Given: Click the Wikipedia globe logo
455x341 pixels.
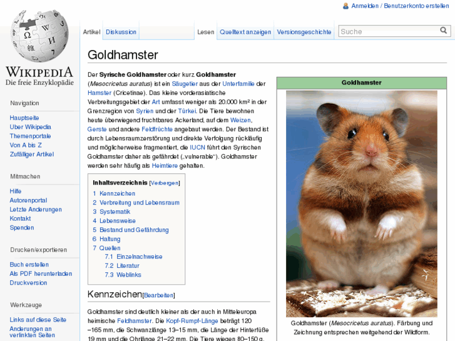Looking at the screenshot, I should pos(39,36).
